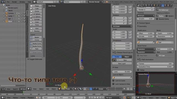The width and height of the screenshot is (177, 99).
Task: Open the viewport shading selector
Action: (76, 89)
